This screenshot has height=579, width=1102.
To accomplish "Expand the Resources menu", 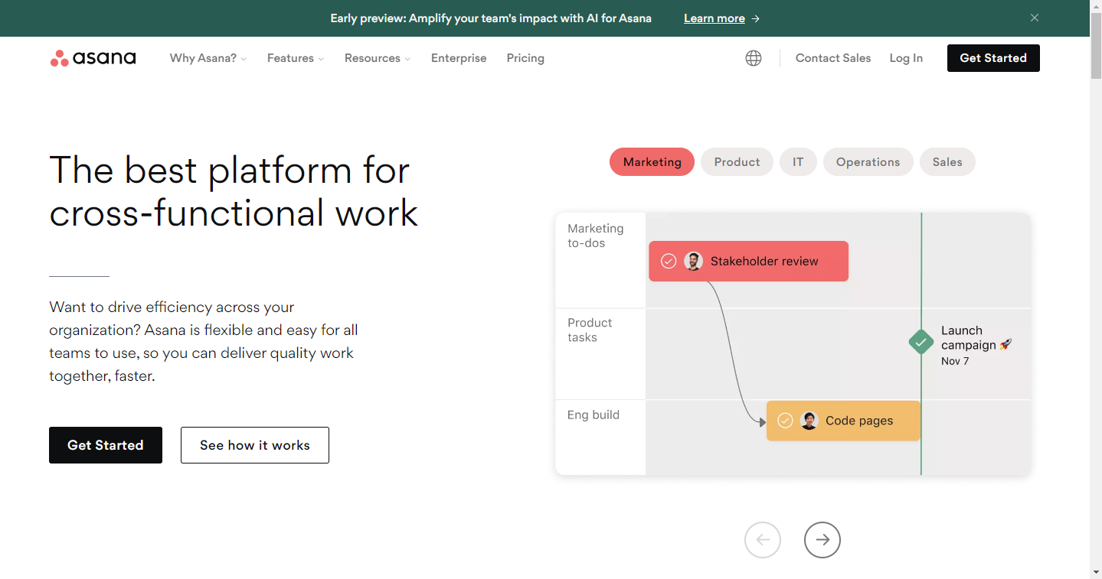I will tap(378, 58).
